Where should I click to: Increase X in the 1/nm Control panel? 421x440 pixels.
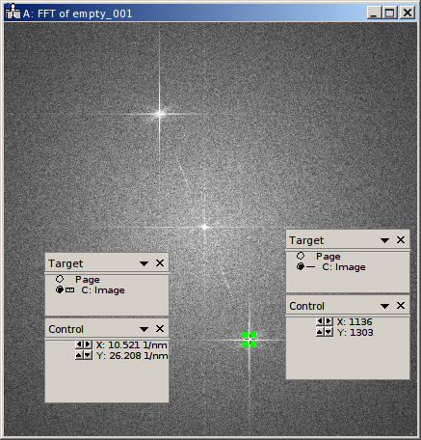(x=88, y=344)
